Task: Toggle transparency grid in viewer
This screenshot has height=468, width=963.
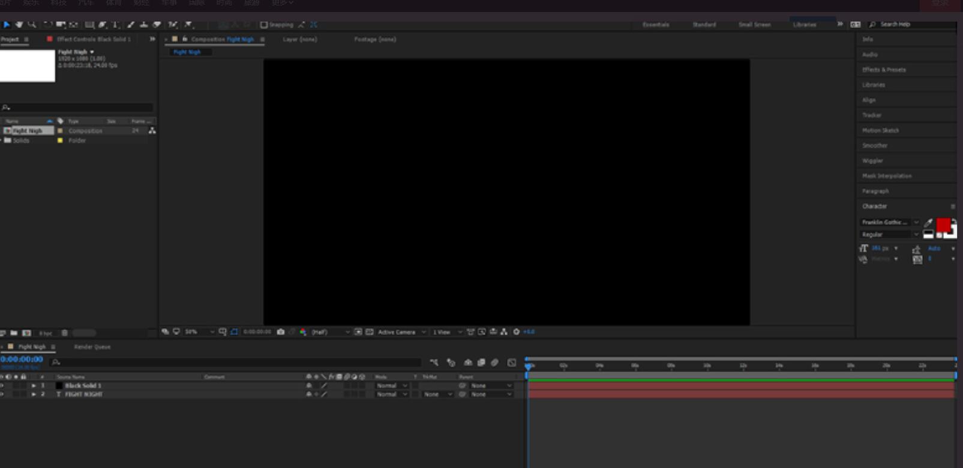Action: point(370,332)
